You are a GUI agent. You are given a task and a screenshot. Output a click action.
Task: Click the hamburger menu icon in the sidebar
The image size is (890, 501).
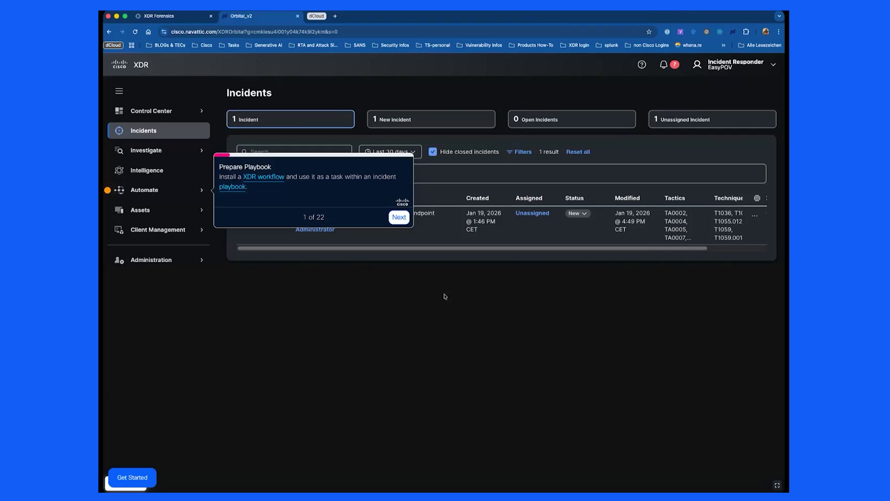(x=119, y=91)
